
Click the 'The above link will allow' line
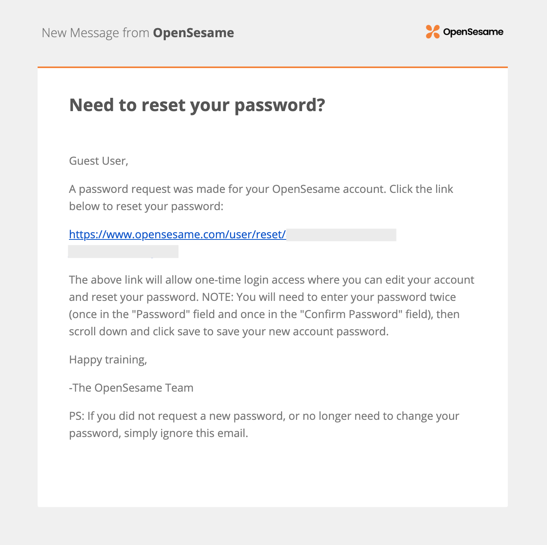tap(272, 280)
